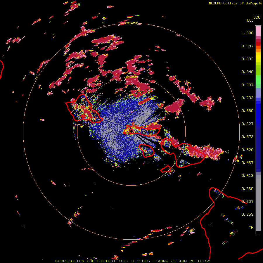
Task: Click the 0.467 color scale value
Action: (x=248, y=163)
